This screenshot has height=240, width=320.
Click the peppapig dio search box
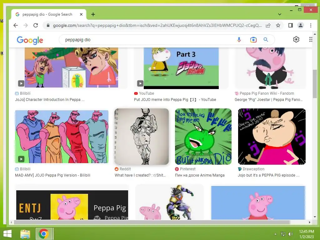(149, 40)
